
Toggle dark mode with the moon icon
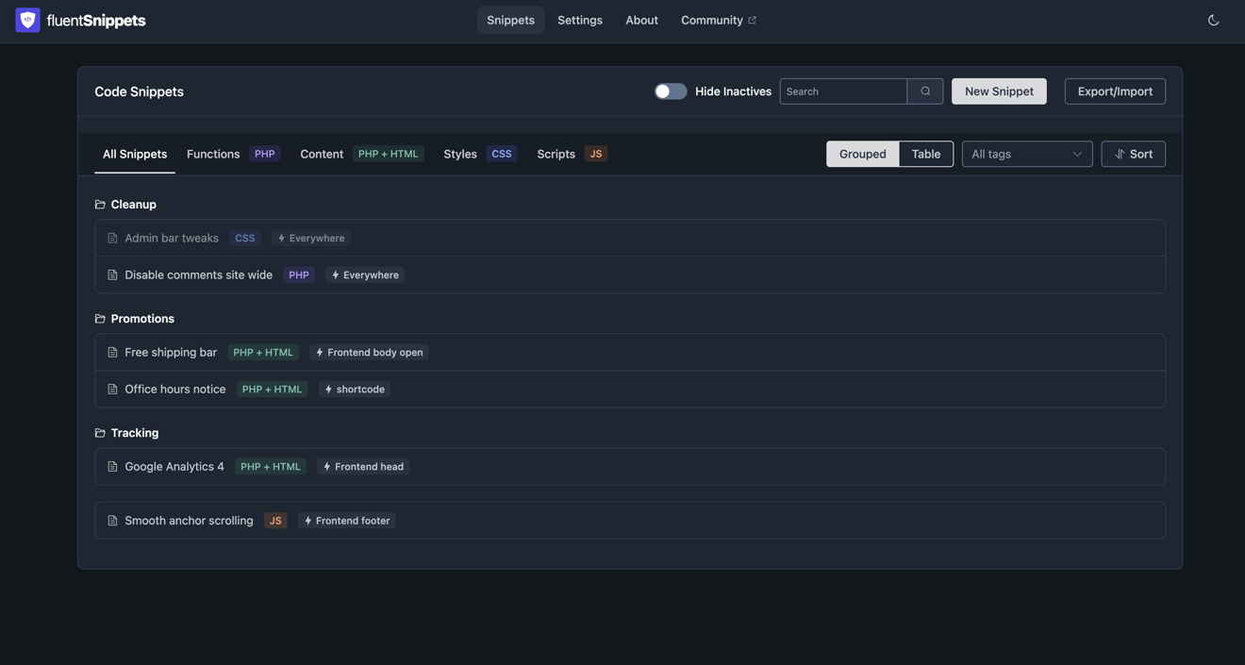coord(1213,20)
